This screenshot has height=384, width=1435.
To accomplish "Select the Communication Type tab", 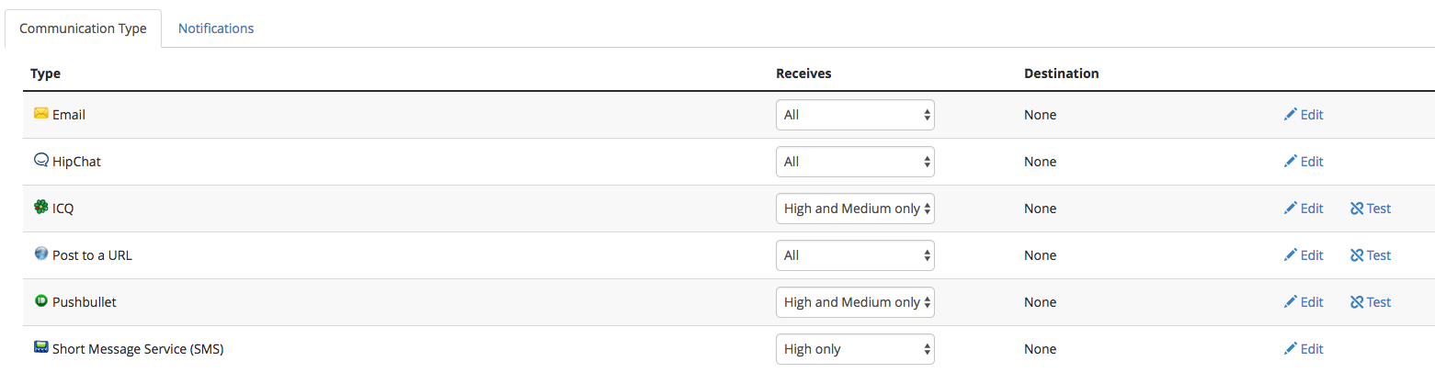I will [x=83, y=28].
